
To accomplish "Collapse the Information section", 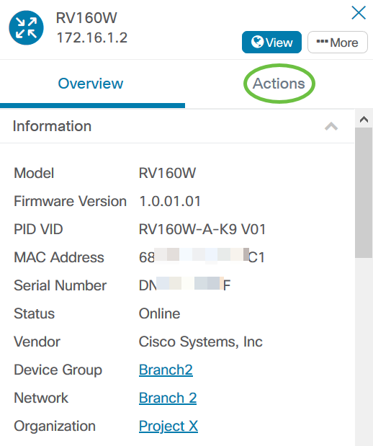I will [x=331, y=126].
